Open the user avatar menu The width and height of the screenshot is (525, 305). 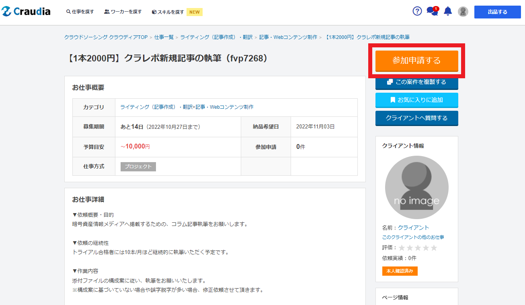point(463,12)
